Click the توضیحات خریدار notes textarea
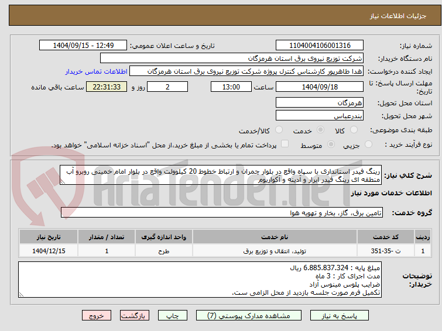 (x=200, y=280)
